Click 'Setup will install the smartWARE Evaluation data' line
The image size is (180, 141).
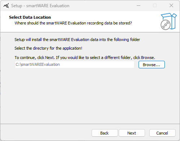(x=77, y=40)
